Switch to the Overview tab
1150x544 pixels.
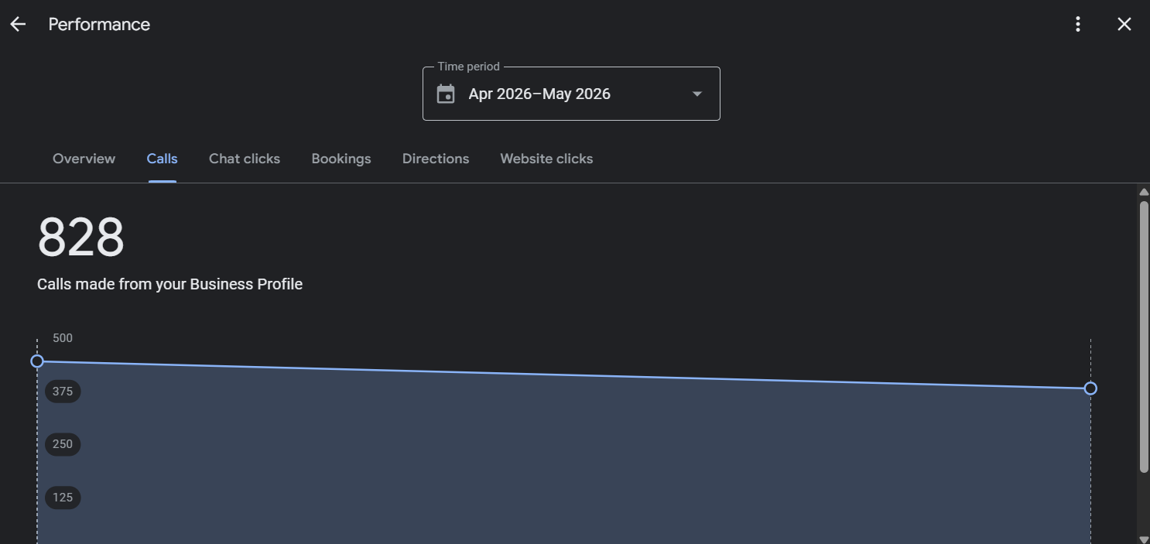click(x=84, y=159)
